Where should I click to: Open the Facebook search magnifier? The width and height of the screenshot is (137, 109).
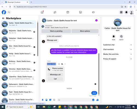(x=9, y=12)
